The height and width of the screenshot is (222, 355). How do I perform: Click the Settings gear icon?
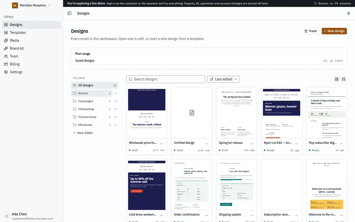coord(6,72)
